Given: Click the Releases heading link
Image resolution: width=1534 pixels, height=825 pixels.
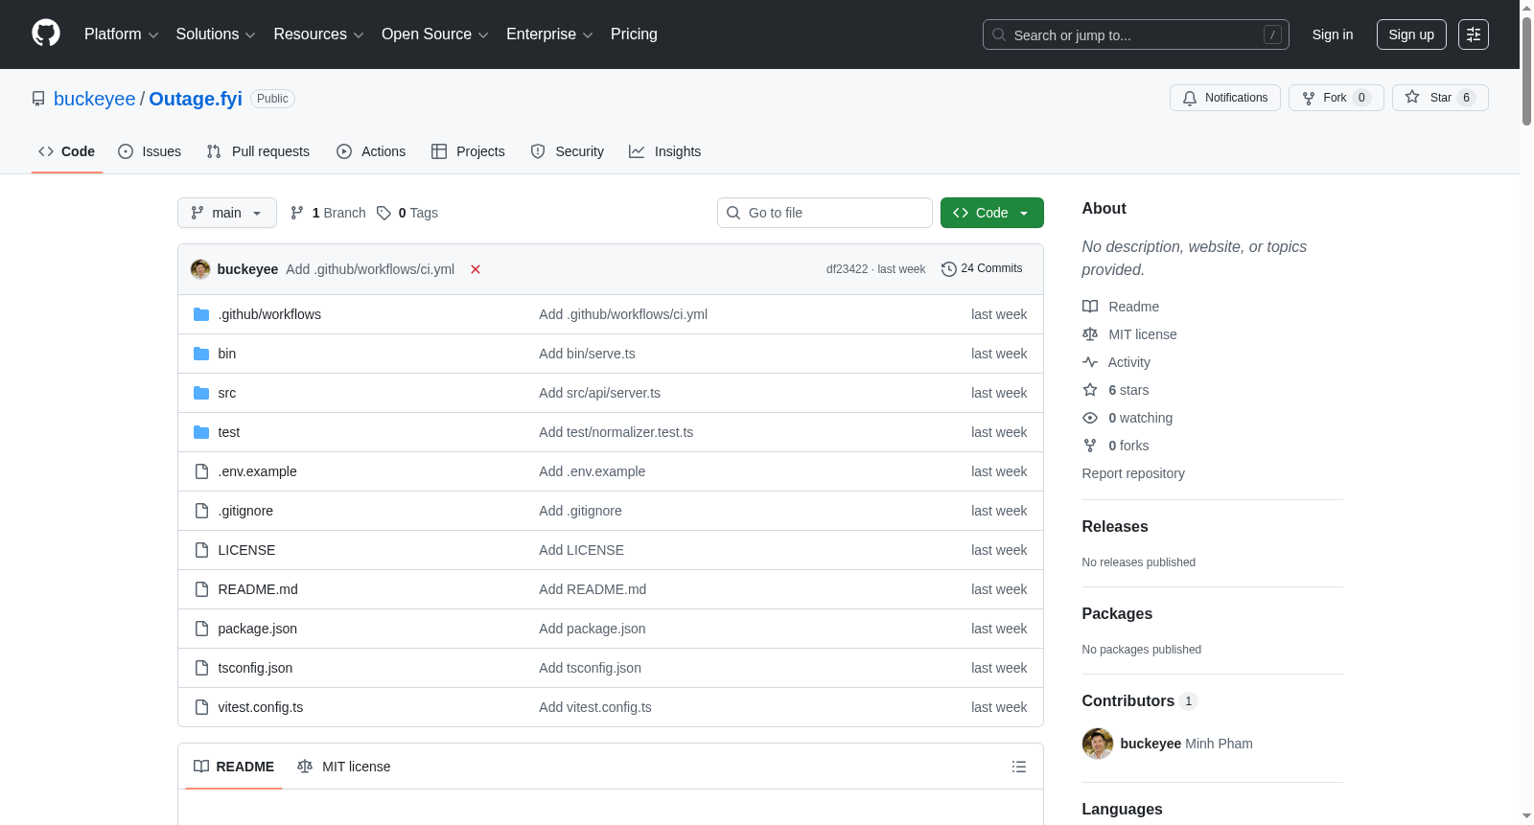Looking at the screenshot, I should point(1115,527).
